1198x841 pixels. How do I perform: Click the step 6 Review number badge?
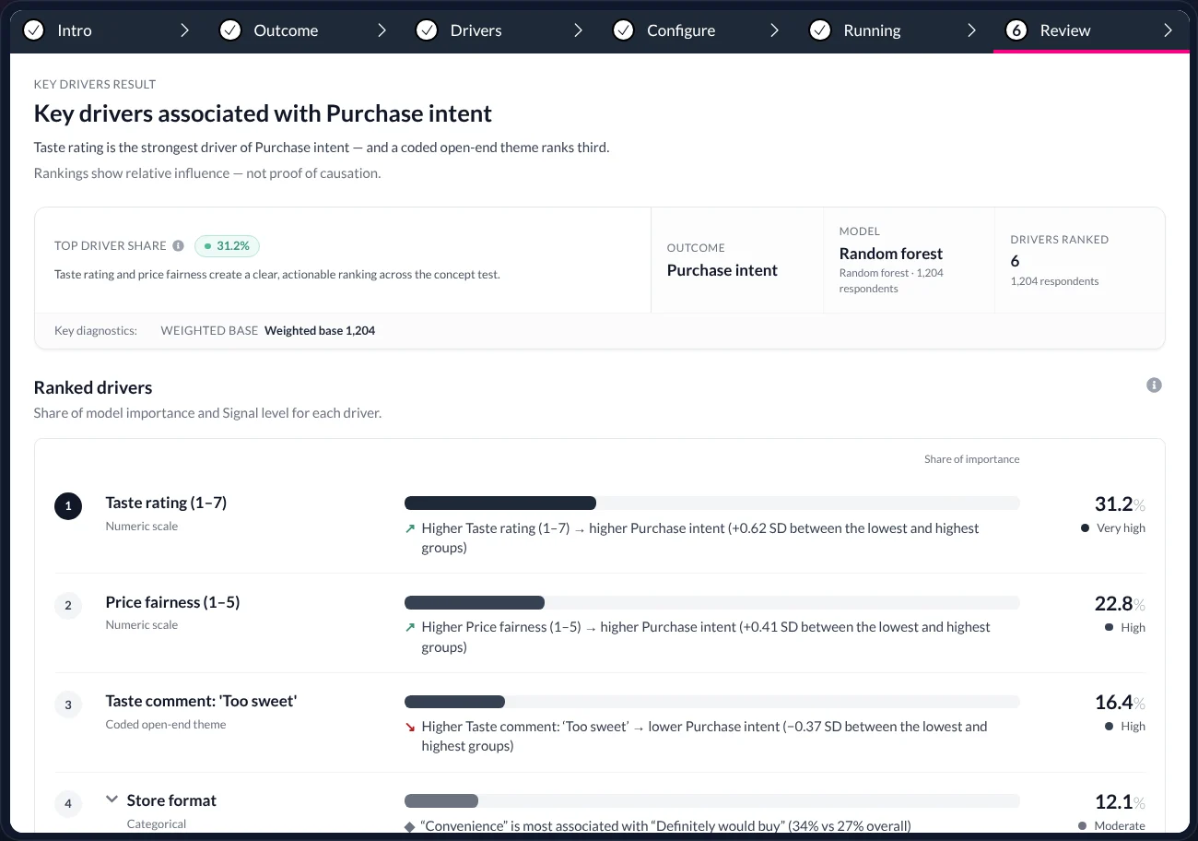[x=1016, y=30]
